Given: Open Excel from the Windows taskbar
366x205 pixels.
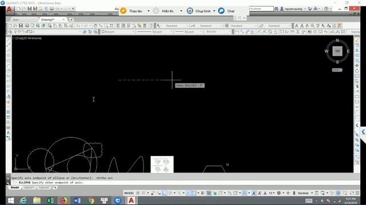Looking at the screenshot, I should (50, 200).
